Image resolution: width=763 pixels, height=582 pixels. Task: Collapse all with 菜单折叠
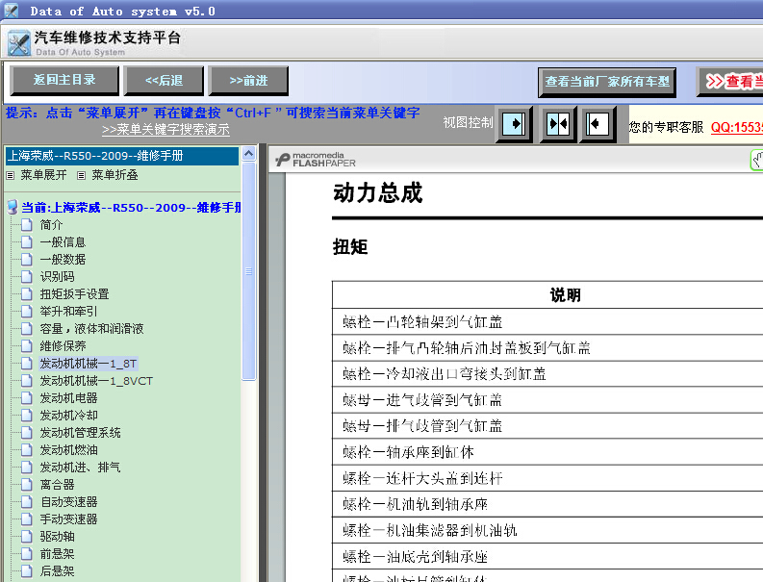tap(114, 175)
